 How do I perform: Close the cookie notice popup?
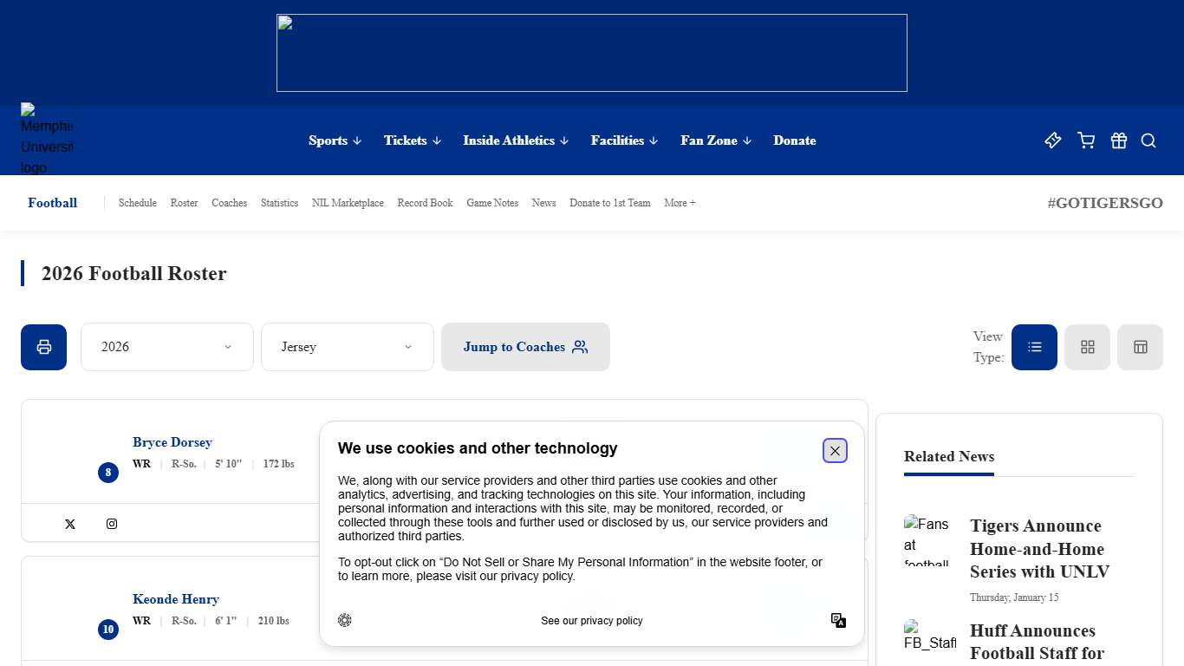click(x=835, y=451)
